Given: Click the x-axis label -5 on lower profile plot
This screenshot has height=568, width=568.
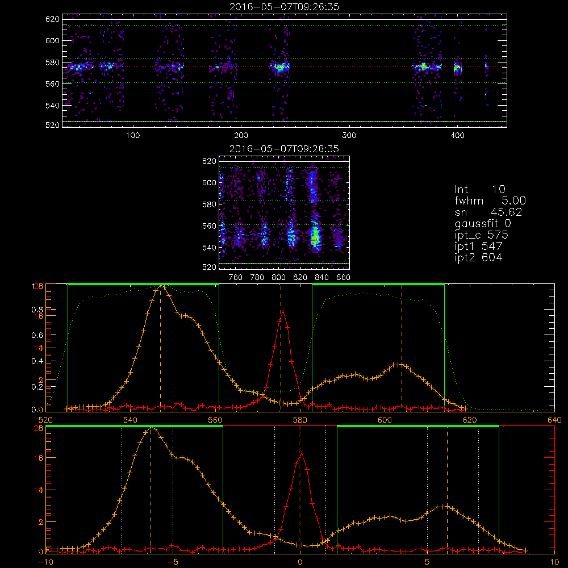Looking at the screenshot, I should click(174, 562).
